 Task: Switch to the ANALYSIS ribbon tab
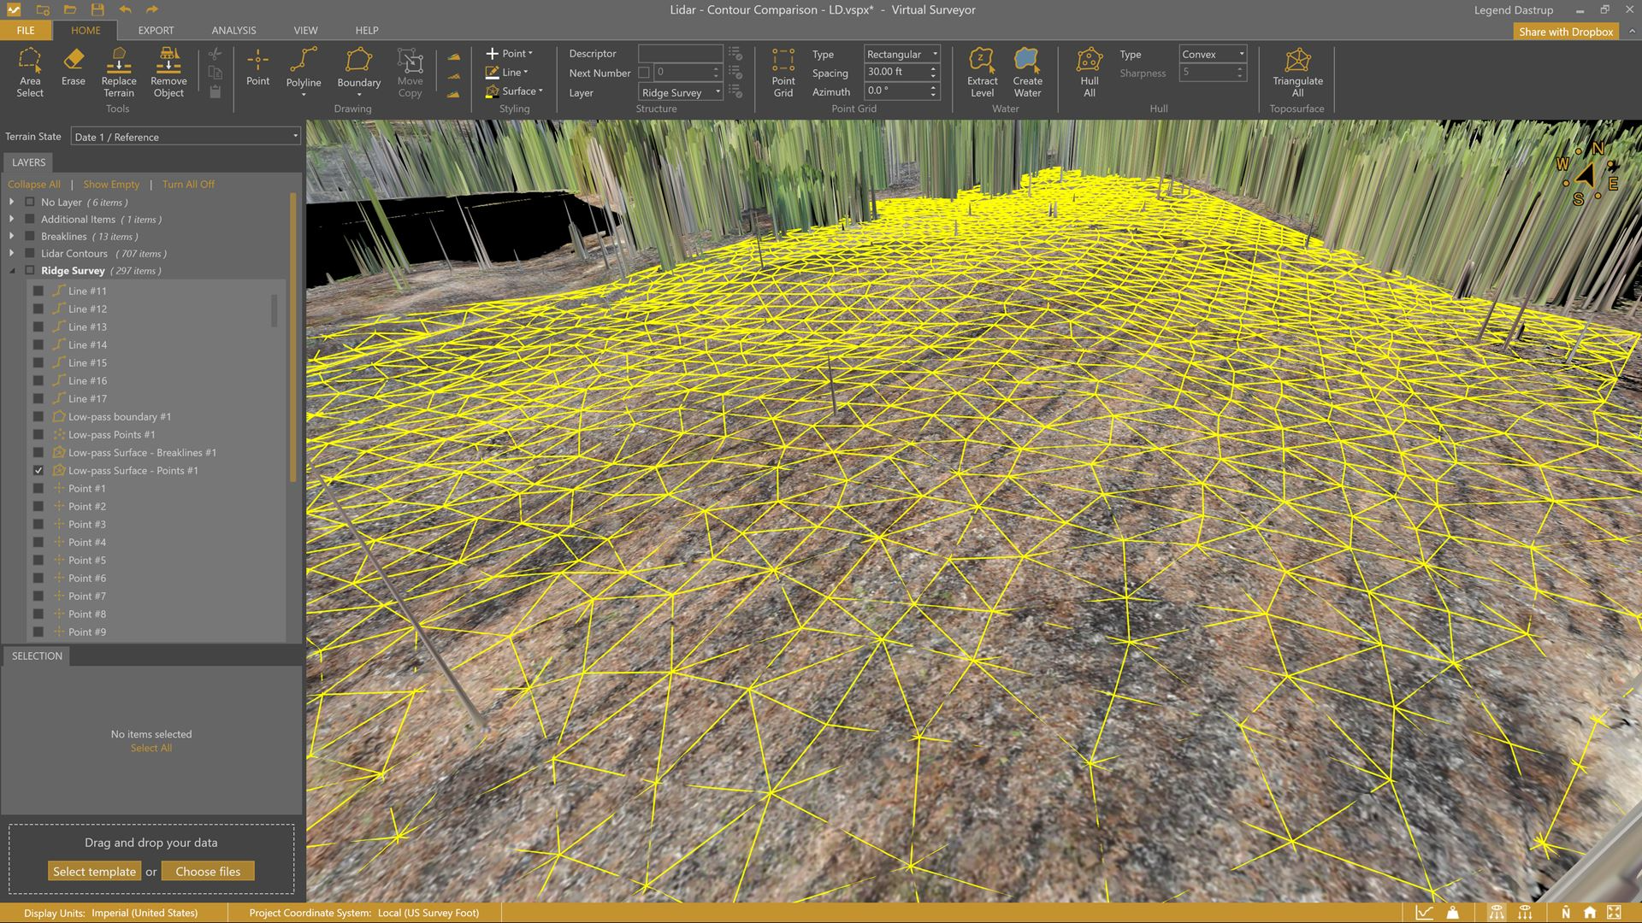233,30
